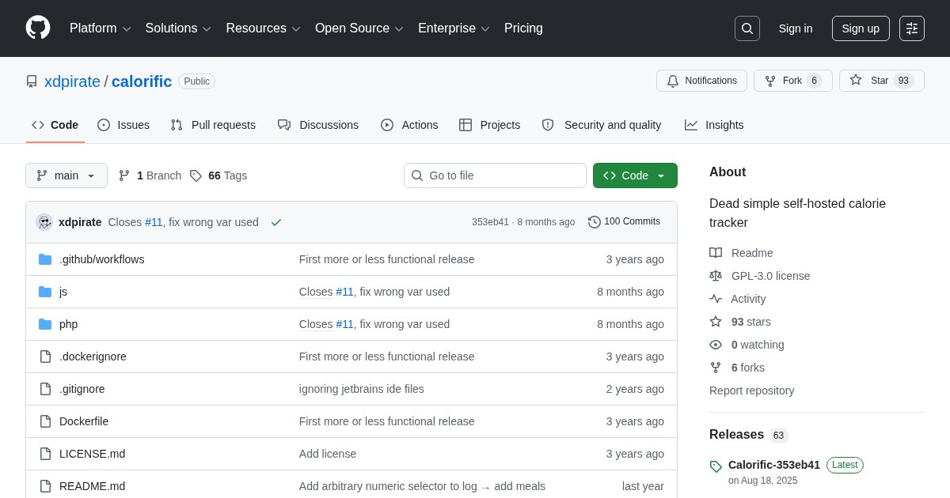Click the Activity pulse icon
The height and width of the screenshot is (498, 950).
point(716,299)
